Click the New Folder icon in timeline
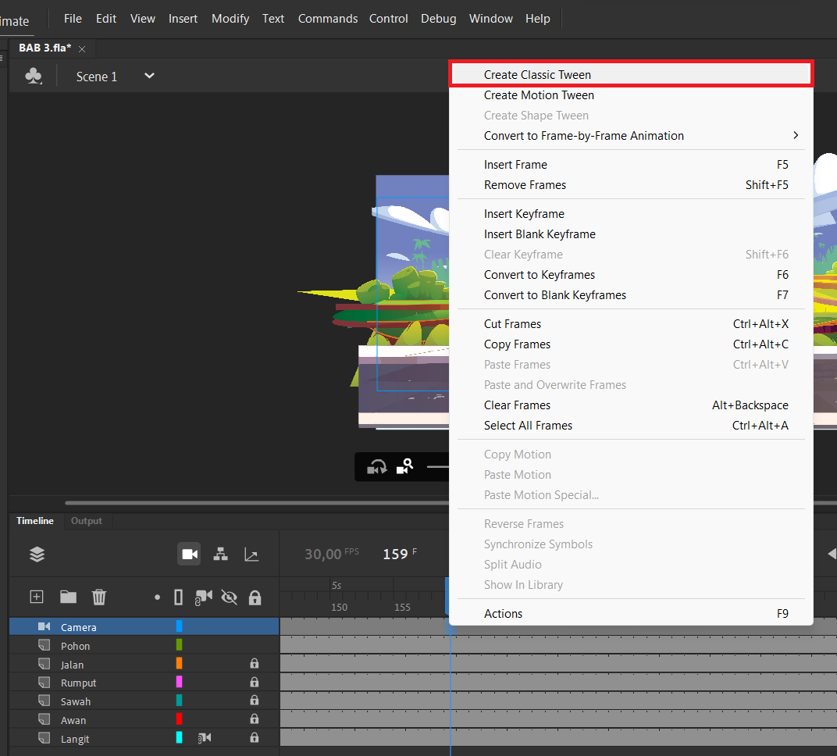 coord(69,597)
